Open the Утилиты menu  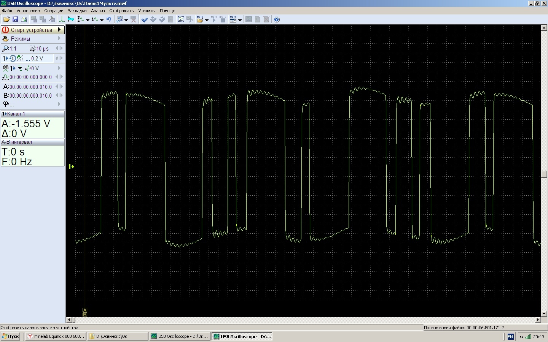[147, 11]
